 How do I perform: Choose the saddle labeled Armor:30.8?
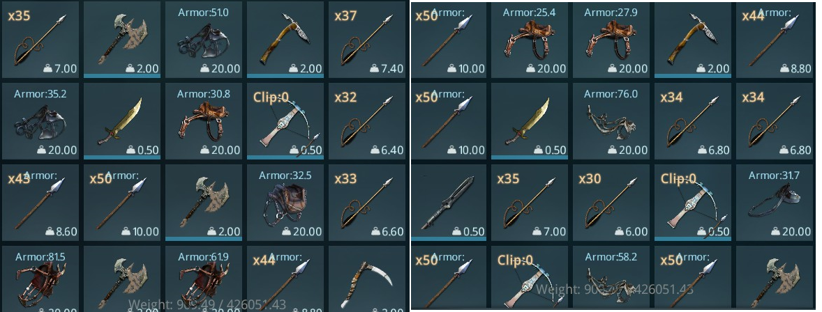tap(204, 121)
